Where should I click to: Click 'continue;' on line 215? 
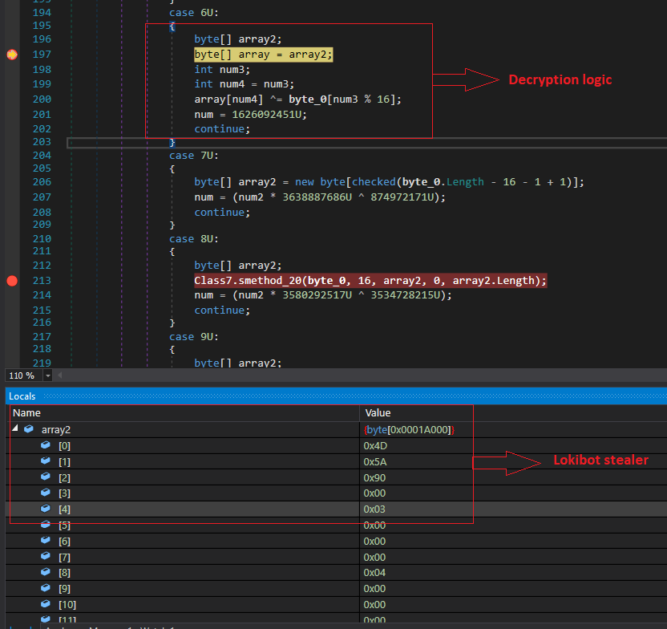pos(222,310)
